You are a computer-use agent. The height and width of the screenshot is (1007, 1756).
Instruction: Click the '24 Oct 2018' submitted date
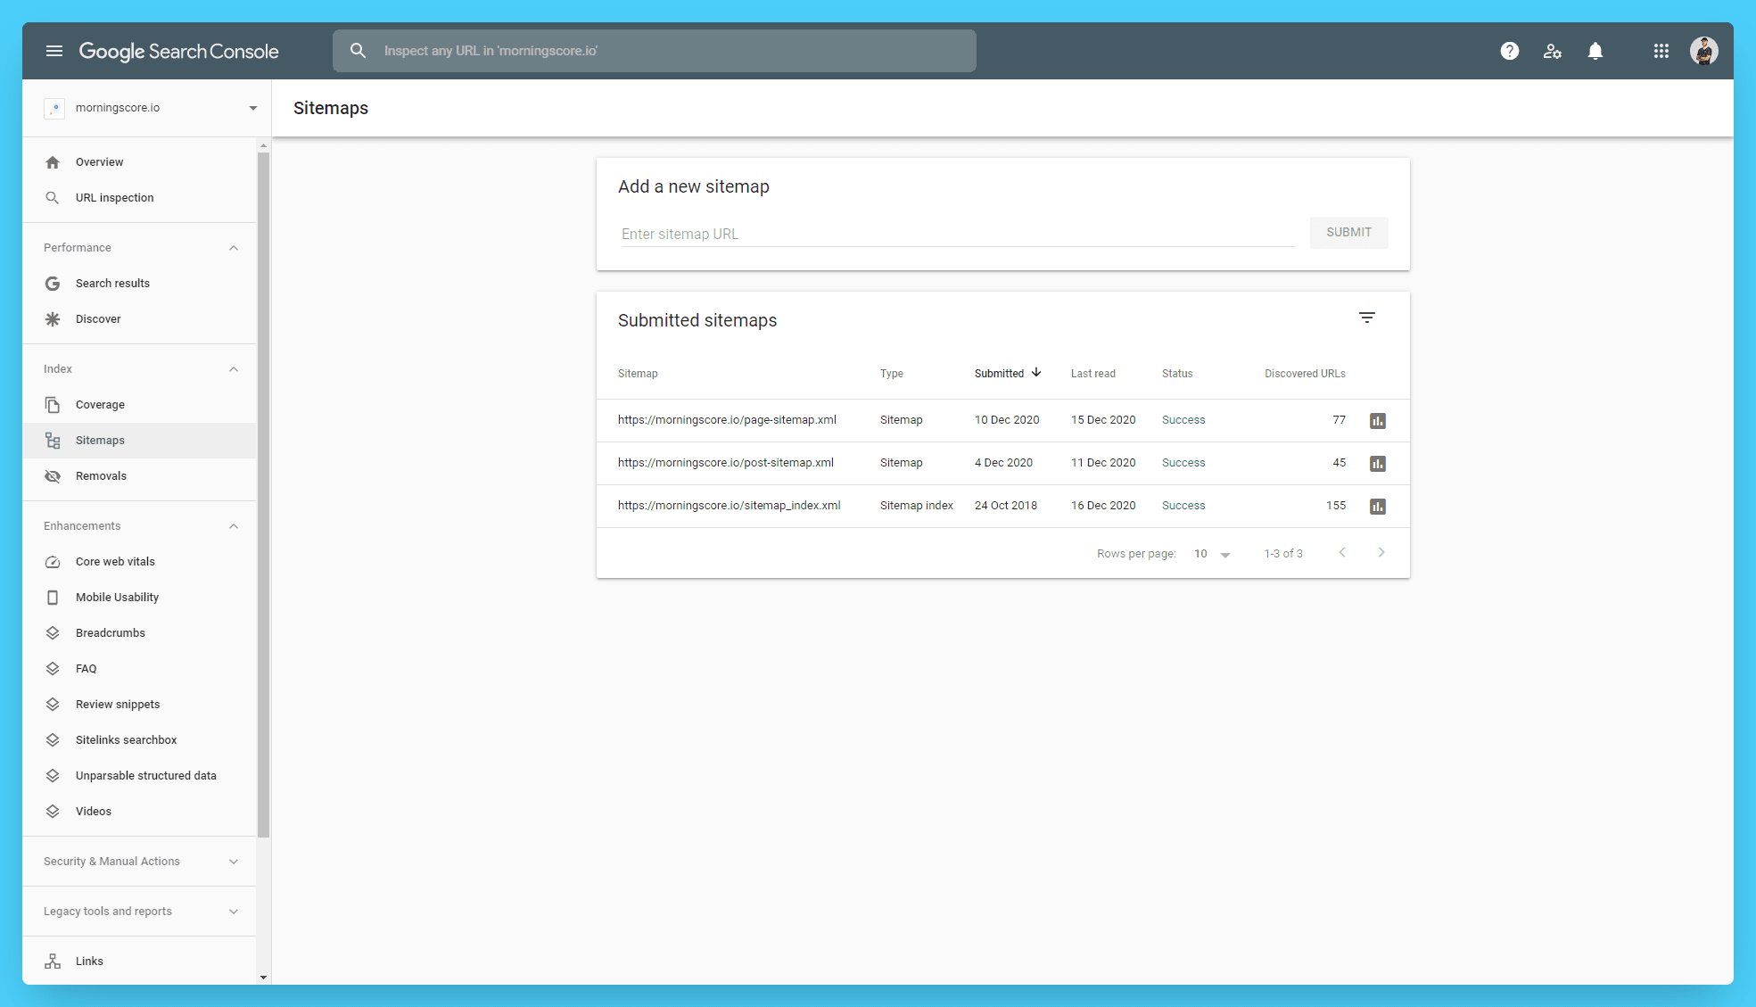[1005, 506]
